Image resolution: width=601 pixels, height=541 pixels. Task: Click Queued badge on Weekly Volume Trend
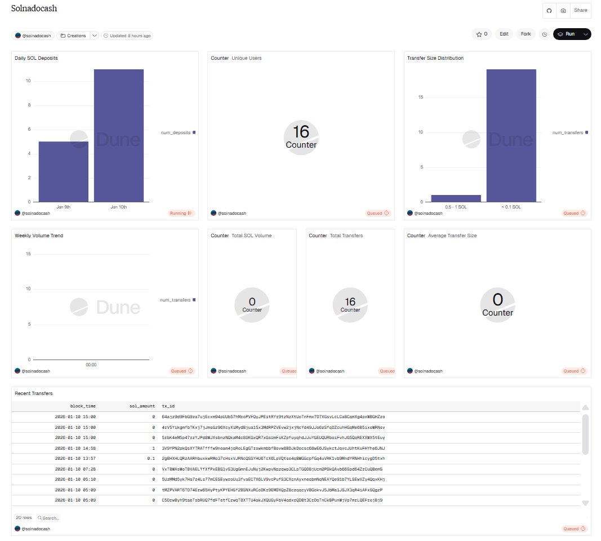182,371
